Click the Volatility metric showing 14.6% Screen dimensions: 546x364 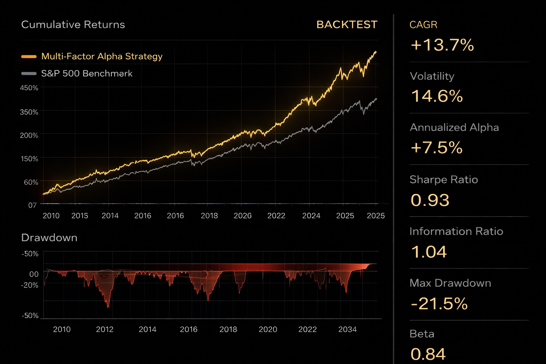click(x=437, y=96)
